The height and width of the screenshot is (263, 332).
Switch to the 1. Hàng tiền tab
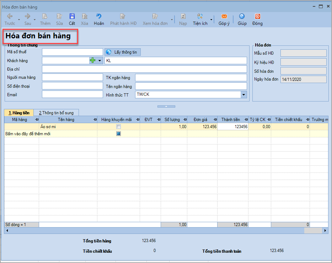click(x=19, y=113)
